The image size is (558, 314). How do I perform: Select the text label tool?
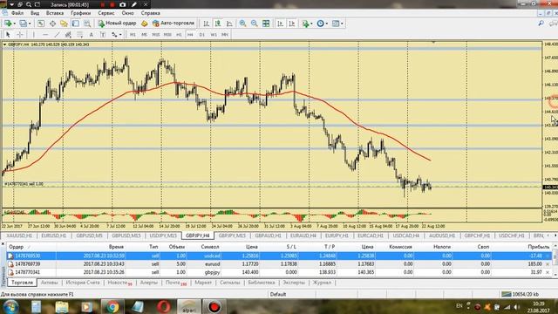tap(103, 35)
